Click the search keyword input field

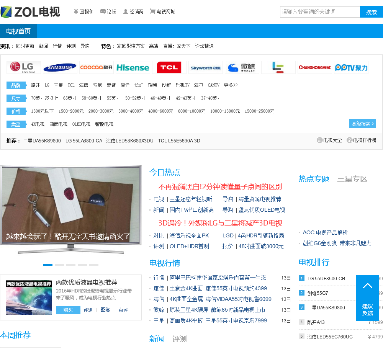point(320,12)
